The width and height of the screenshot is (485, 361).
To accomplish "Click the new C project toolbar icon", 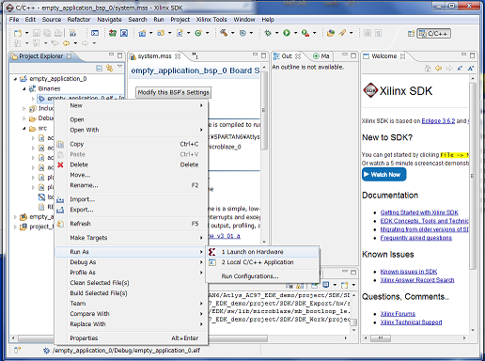I will (x=142, y=33).
